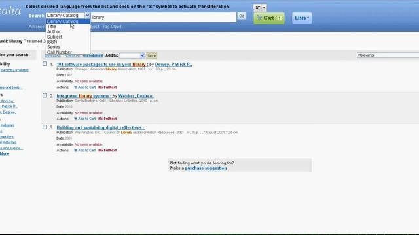419x235 pixels.
Task: Click No Fulltext label for result 2
Action: coord(107,119)
